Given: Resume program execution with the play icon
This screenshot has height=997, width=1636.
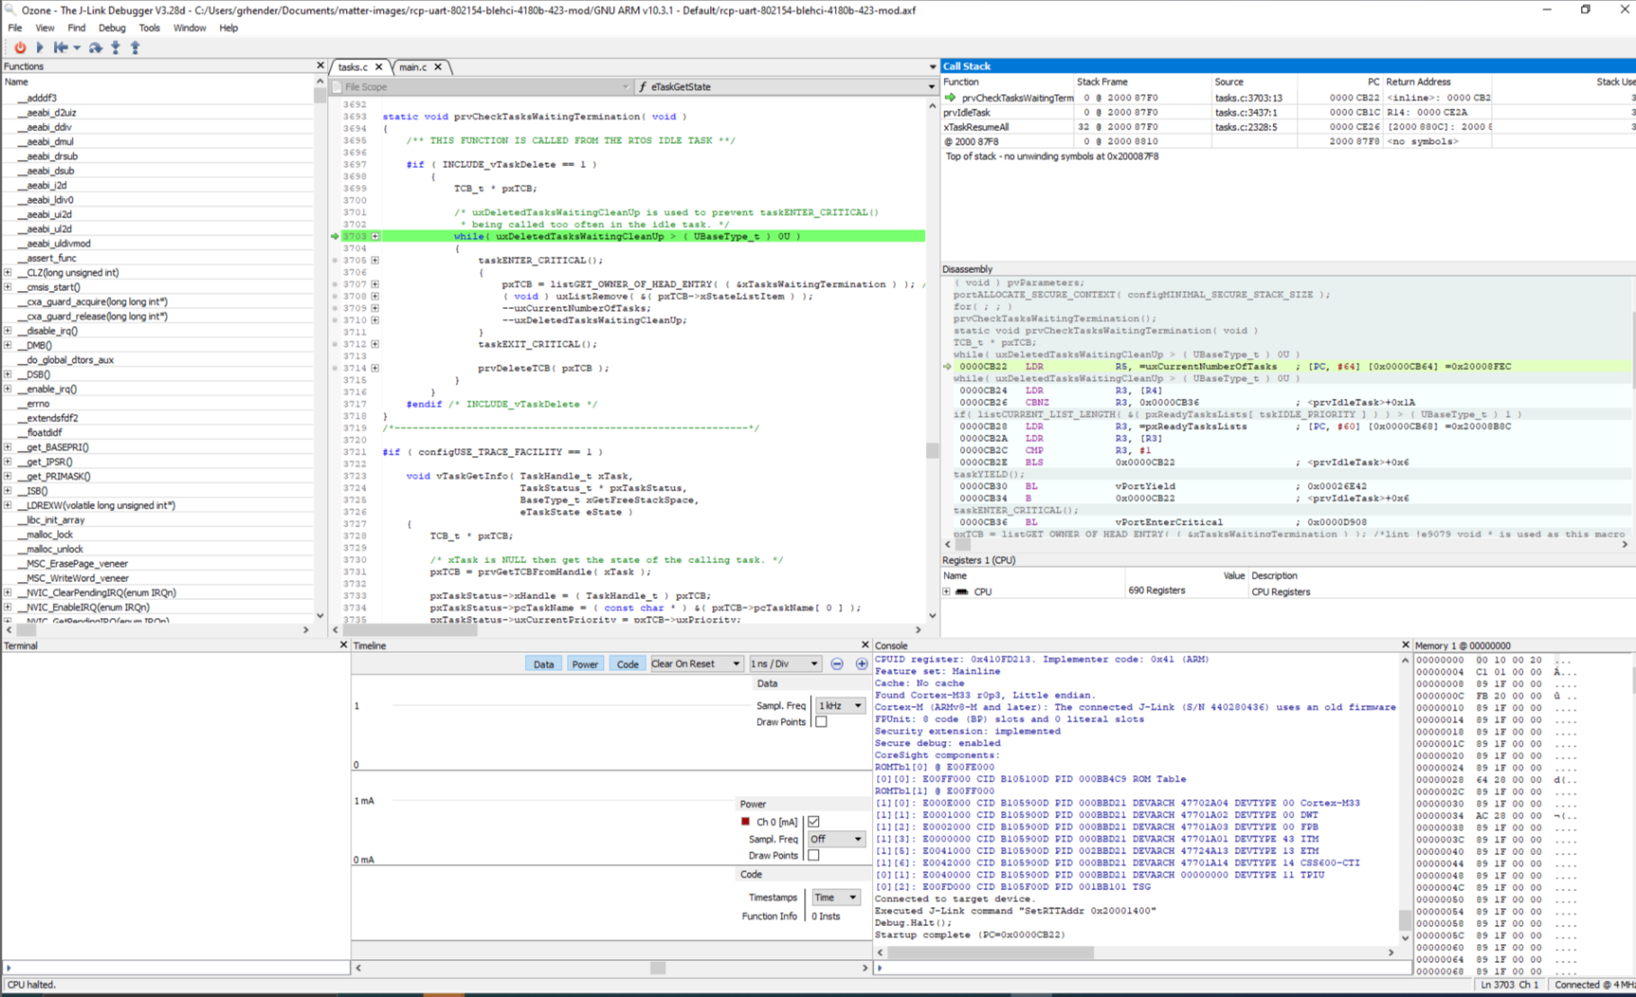Looking at the screenshot, I should (40, 48).
